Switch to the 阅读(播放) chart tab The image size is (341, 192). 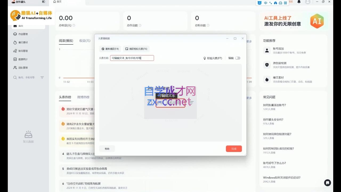click(x=66, y=41)
